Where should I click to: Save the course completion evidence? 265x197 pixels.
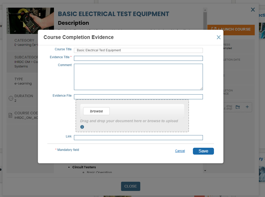point(203,151)
